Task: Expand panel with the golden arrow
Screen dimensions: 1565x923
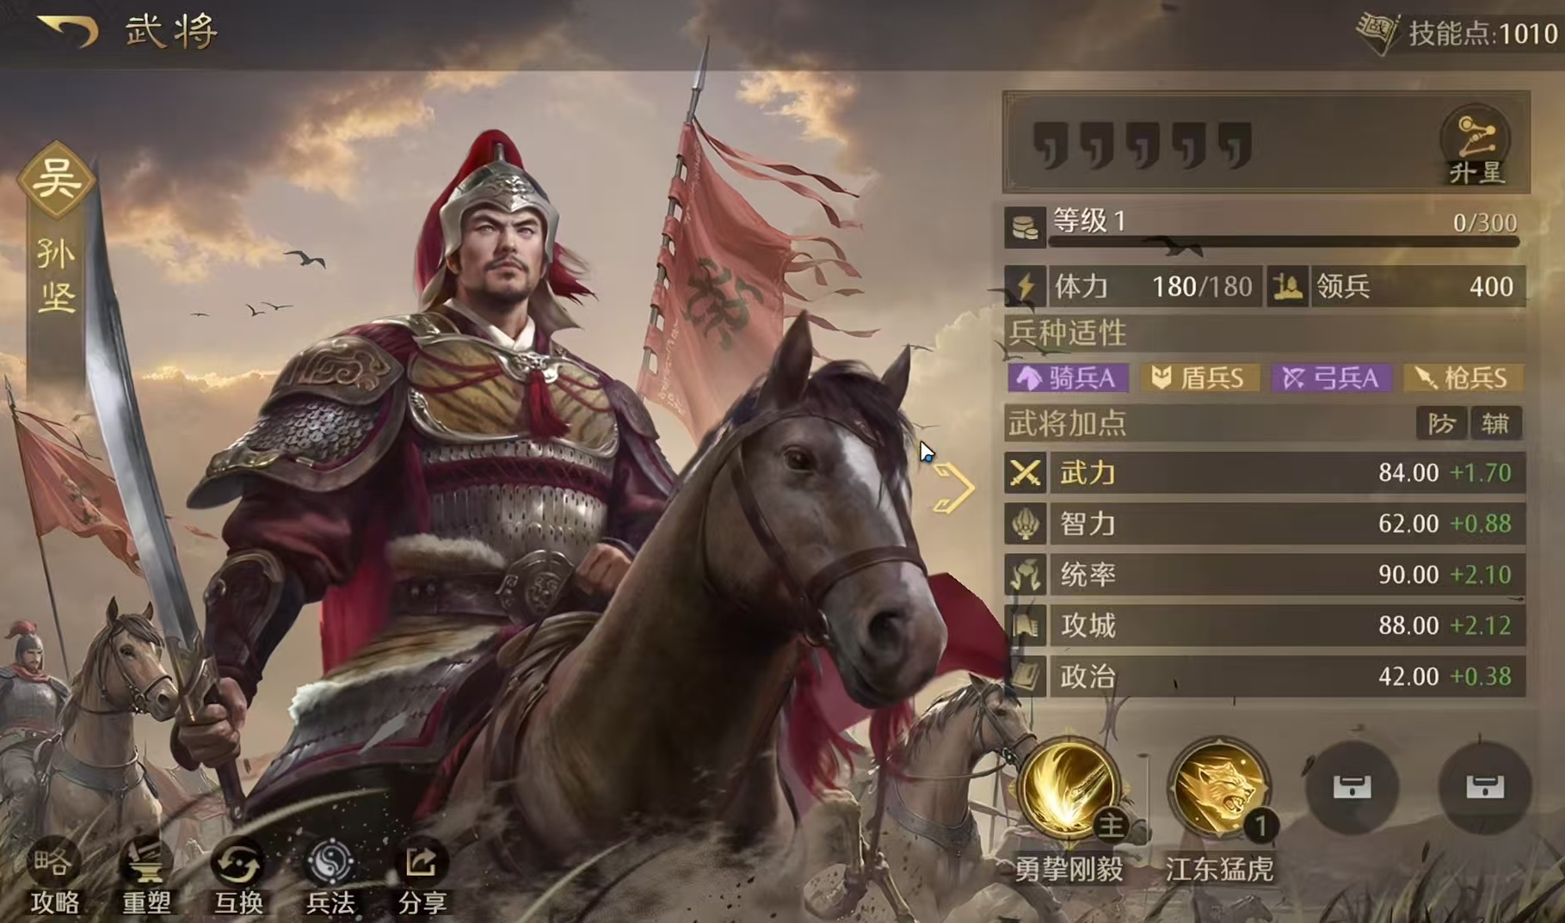Action: [x=952, y=488]
